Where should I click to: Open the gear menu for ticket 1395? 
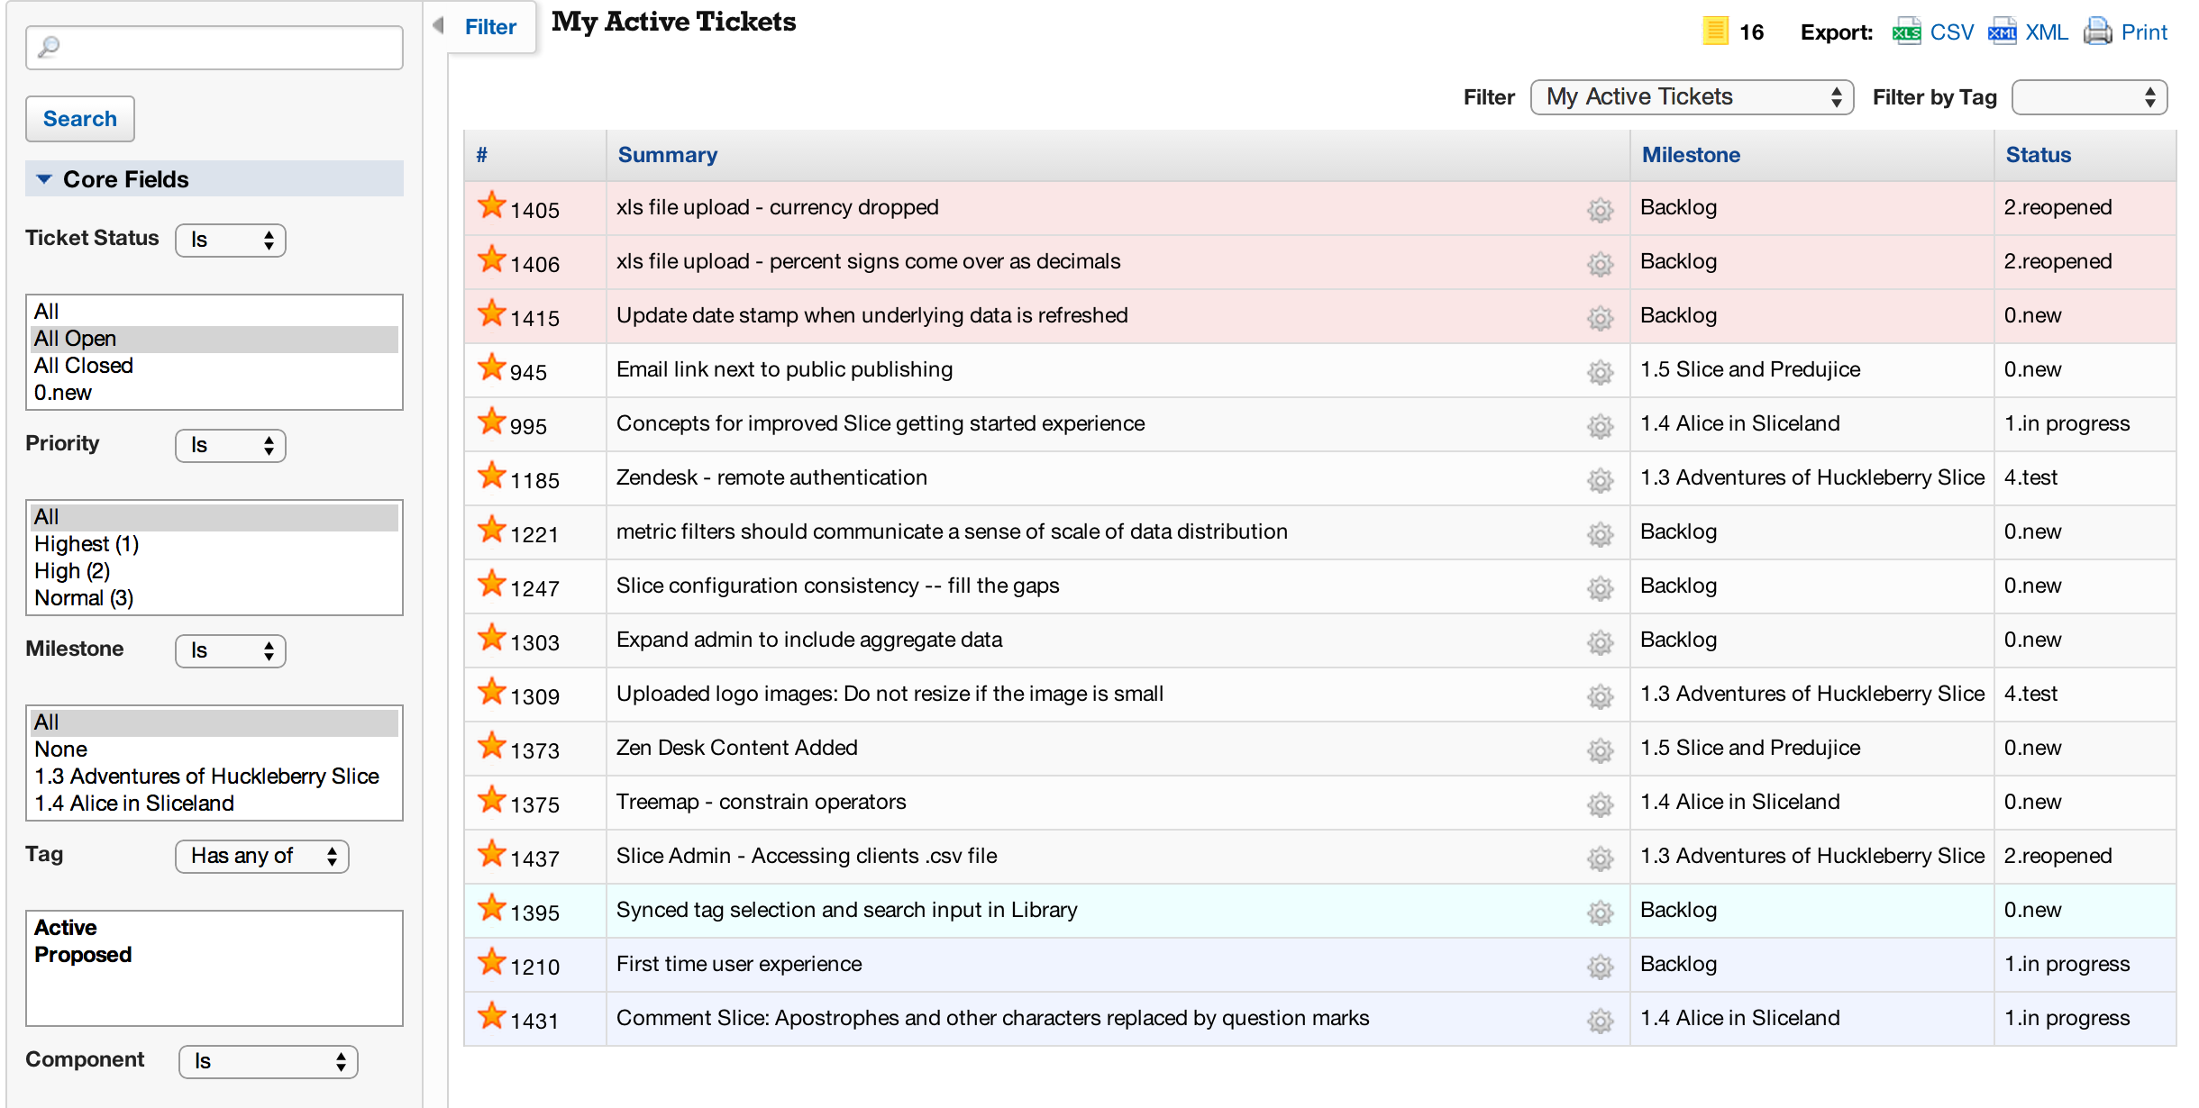coord(1600,913)
